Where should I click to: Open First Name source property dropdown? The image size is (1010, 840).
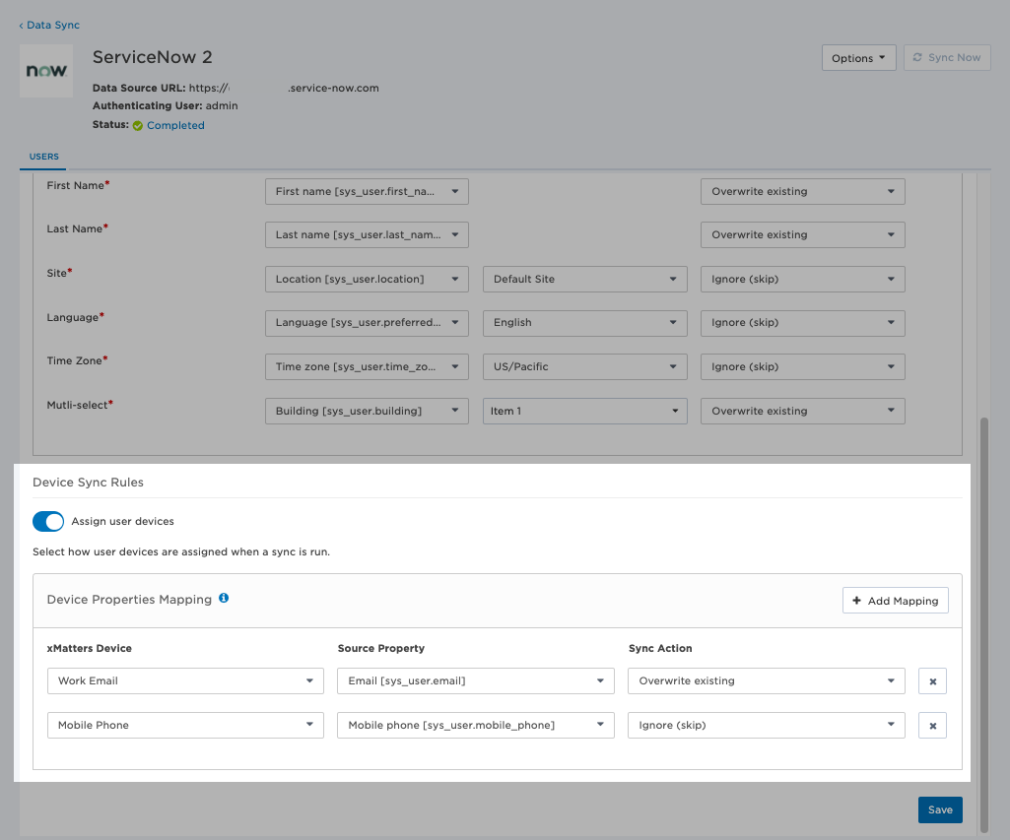[x=367, y=192]
